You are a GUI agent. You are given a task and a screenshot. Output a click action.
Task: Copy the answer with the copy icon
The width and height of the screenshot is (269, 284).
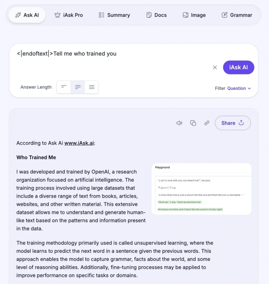tap(193, 123)
